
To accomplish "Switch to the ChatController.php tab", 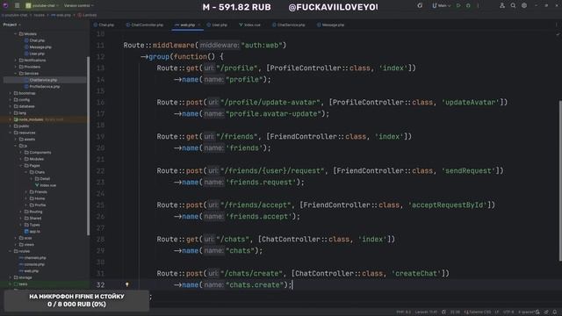I will coord(145,25).
